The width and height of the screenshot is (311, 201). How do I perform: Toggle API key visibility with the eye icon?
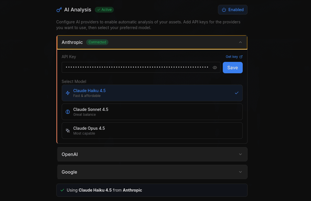pyautogui.click(x=215, y=68)
